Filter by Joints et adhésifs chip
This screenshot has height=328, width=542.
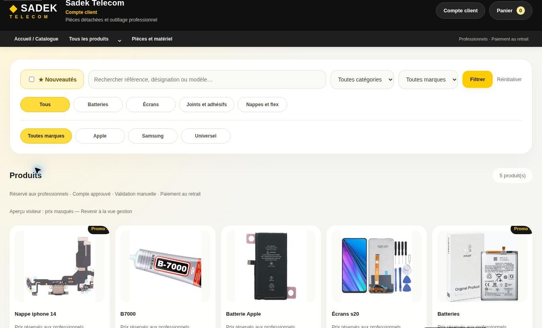pos(206,105)
